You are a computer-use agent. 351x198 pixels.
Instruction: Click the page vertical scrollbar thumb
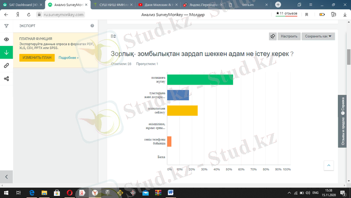pos(348,57)
